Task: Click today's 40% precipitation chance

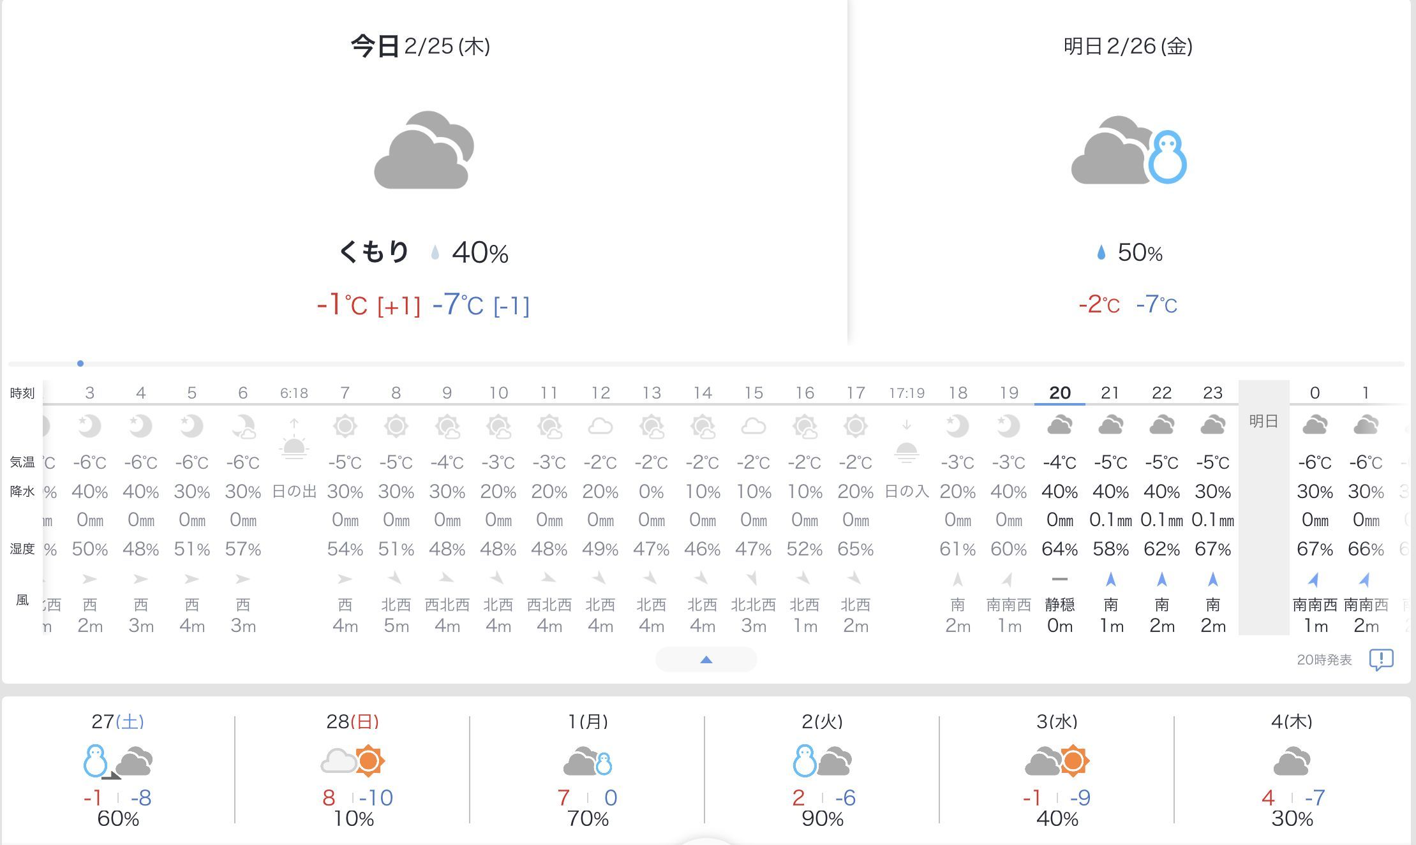Action: coord(480,253)
